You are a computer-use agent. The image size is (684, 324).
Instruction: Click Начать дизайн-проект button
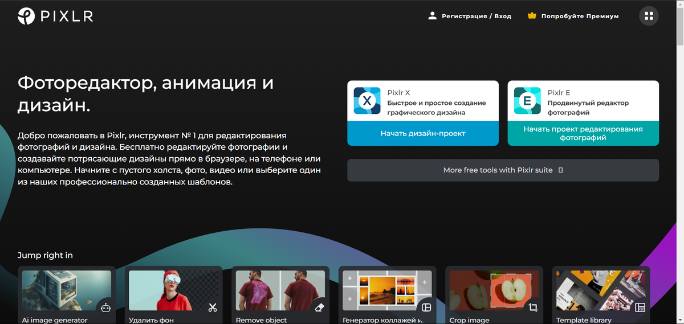pos(423,133)
